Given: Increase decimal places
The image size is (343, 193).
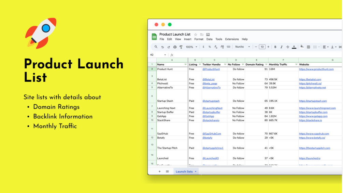Looking at the screenshot, I should (x=222, y=47).
